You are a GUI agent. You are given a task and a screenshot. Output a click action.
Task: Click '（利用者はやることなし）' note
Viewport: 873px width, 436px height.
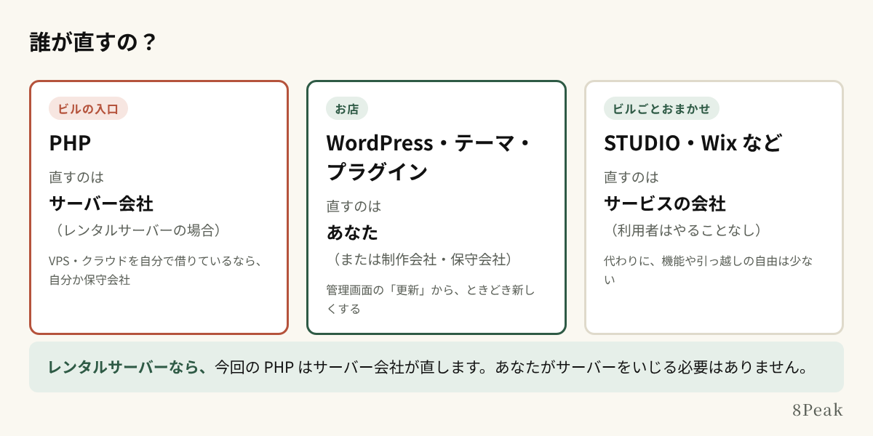(685, 230)
